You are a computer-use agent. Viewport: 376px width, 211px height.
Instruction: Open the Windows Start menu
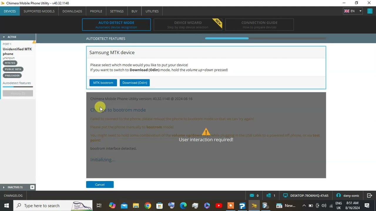pos(6,205)
